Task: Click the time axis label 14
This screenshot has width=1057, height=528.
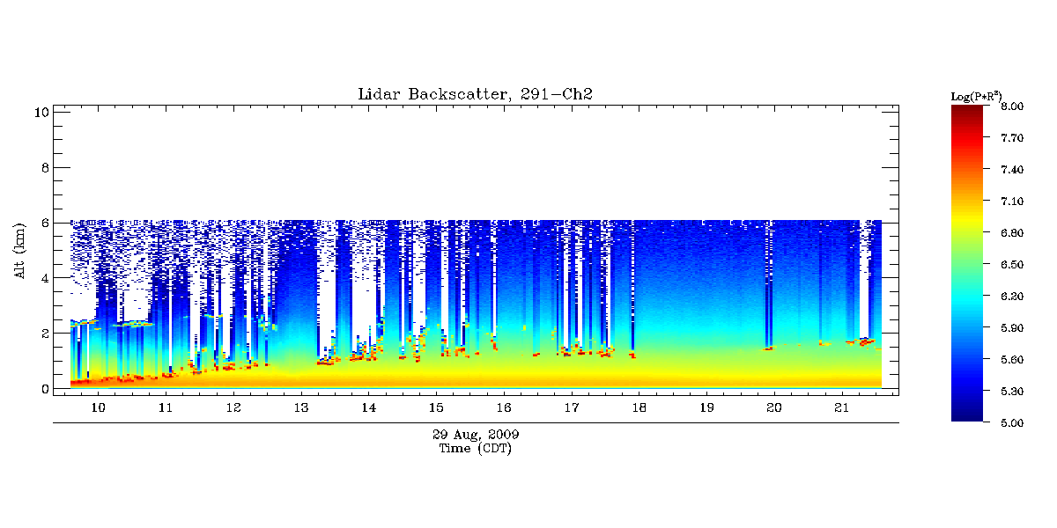Action: click(368, 408)
